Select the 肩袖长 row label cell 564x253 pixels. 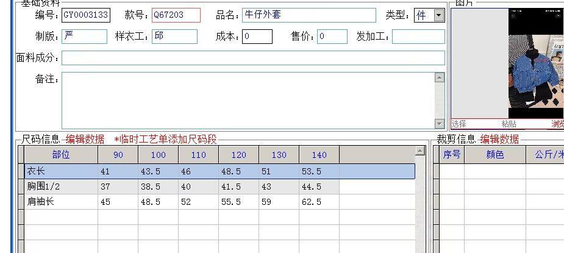[61, 202]
